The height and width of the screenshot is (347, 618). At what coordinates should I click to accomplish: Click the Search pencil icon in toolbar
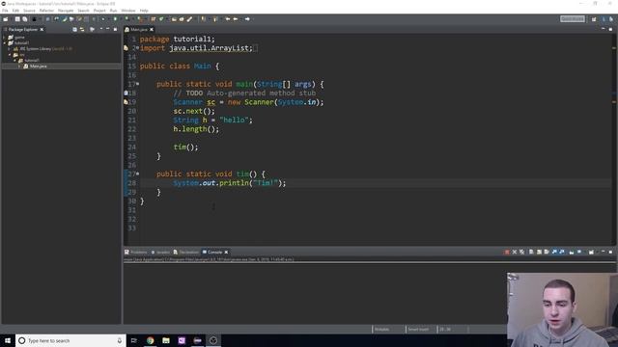[x=189, y=19]
